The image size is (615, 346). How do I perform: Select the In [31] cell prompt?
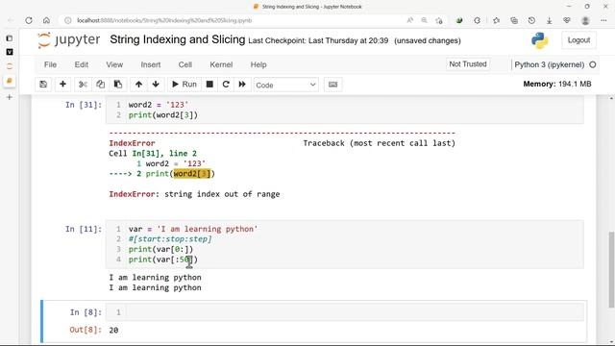pyautogui.click(x=84, y=105)
